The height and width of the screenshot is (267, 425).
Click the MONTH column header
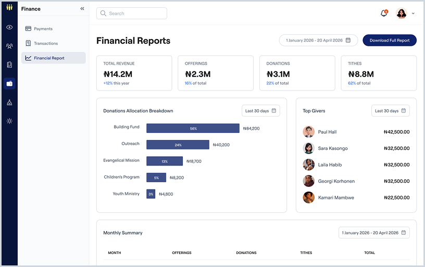tap(115, 252)
